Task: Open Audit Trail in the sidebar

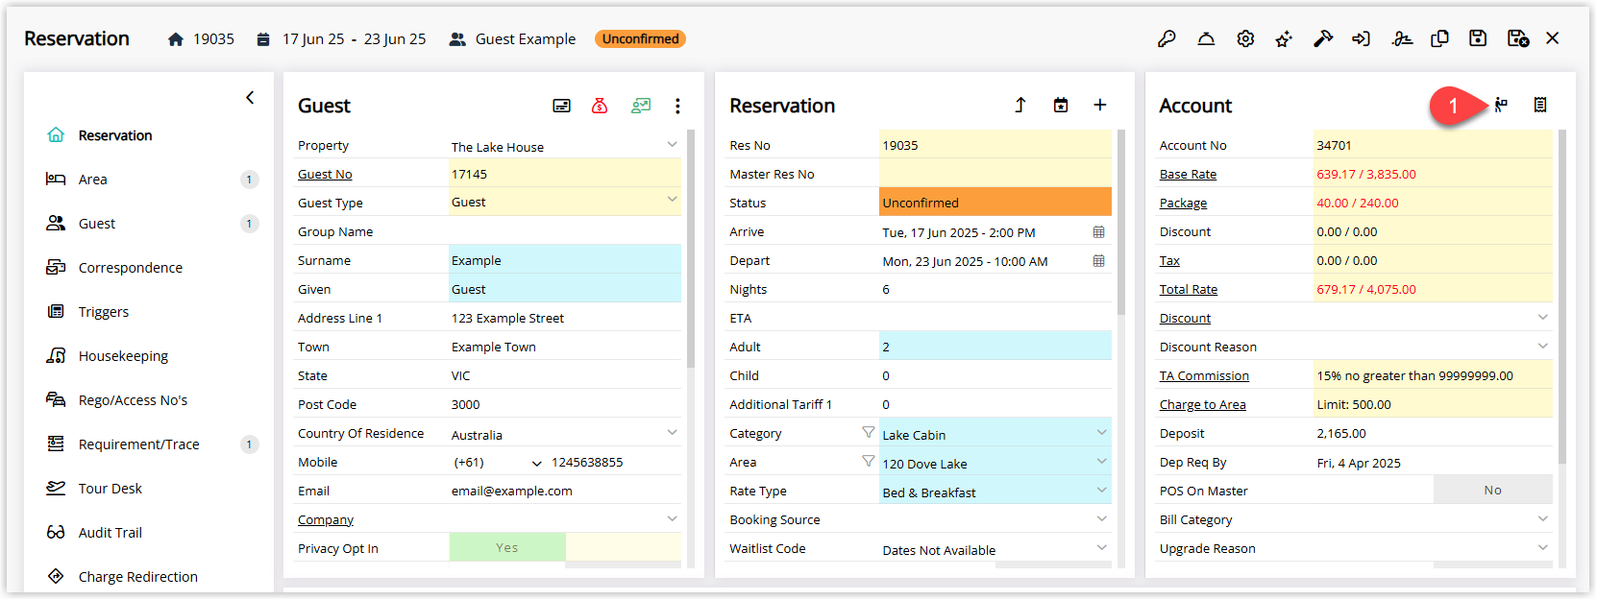Action: coord(111,533)
